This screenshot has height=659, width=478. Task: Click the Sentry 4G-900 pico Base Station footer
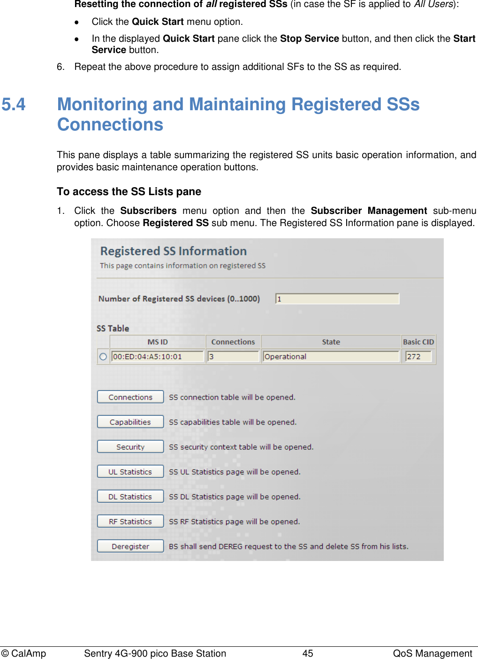155,653
